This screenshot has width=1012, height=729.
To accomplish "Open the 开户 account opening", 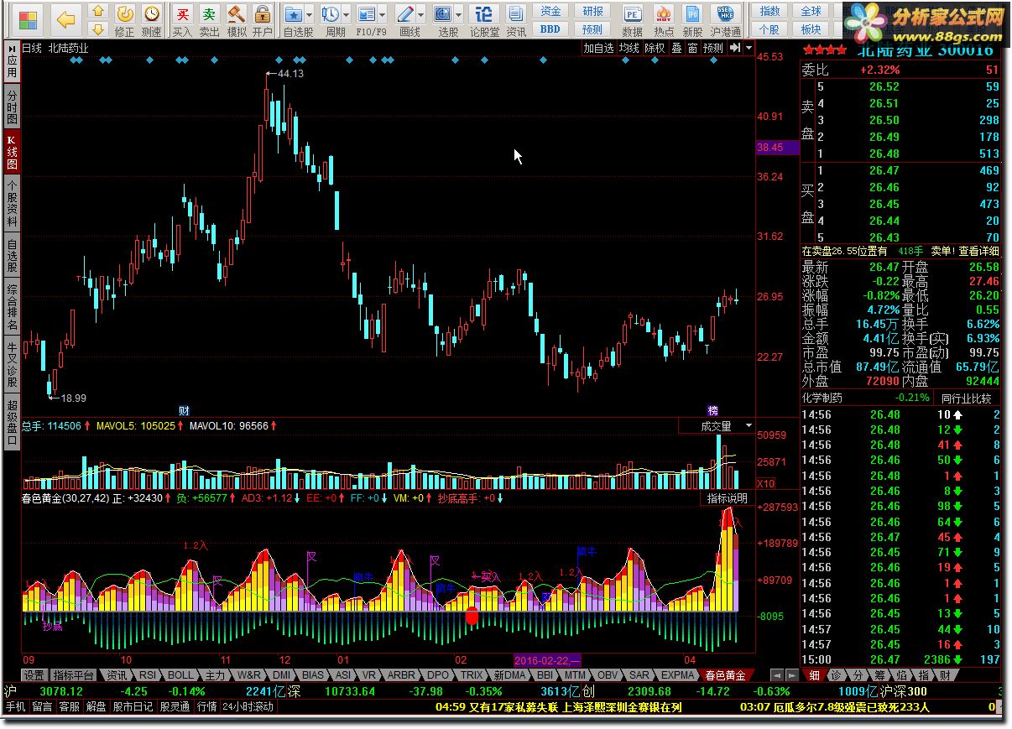I will (263, 20).
